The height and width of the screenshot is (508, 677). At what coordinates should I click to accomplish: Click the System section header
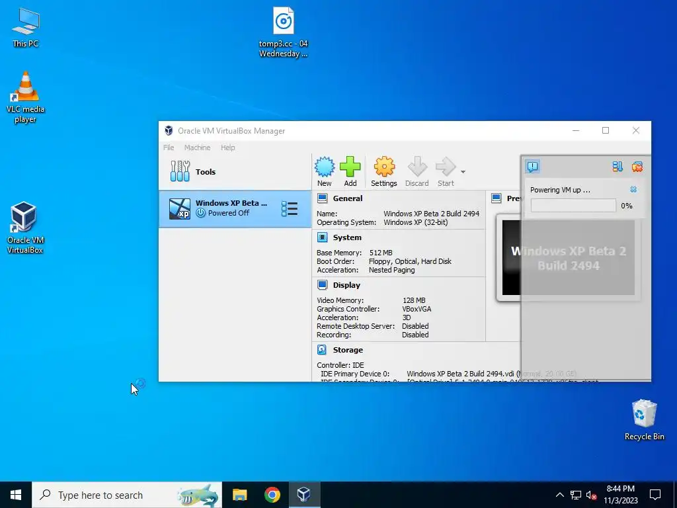coord(347,237)
